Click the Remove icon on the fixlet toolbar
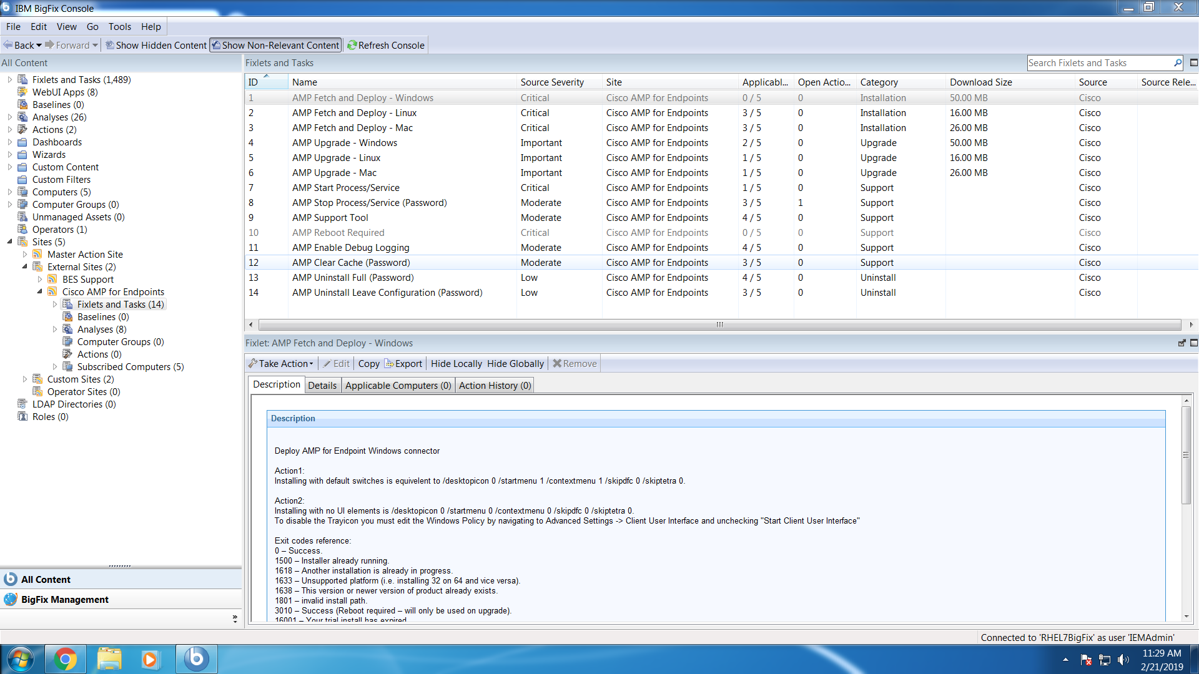1199x674 pixels. point(556,363)
